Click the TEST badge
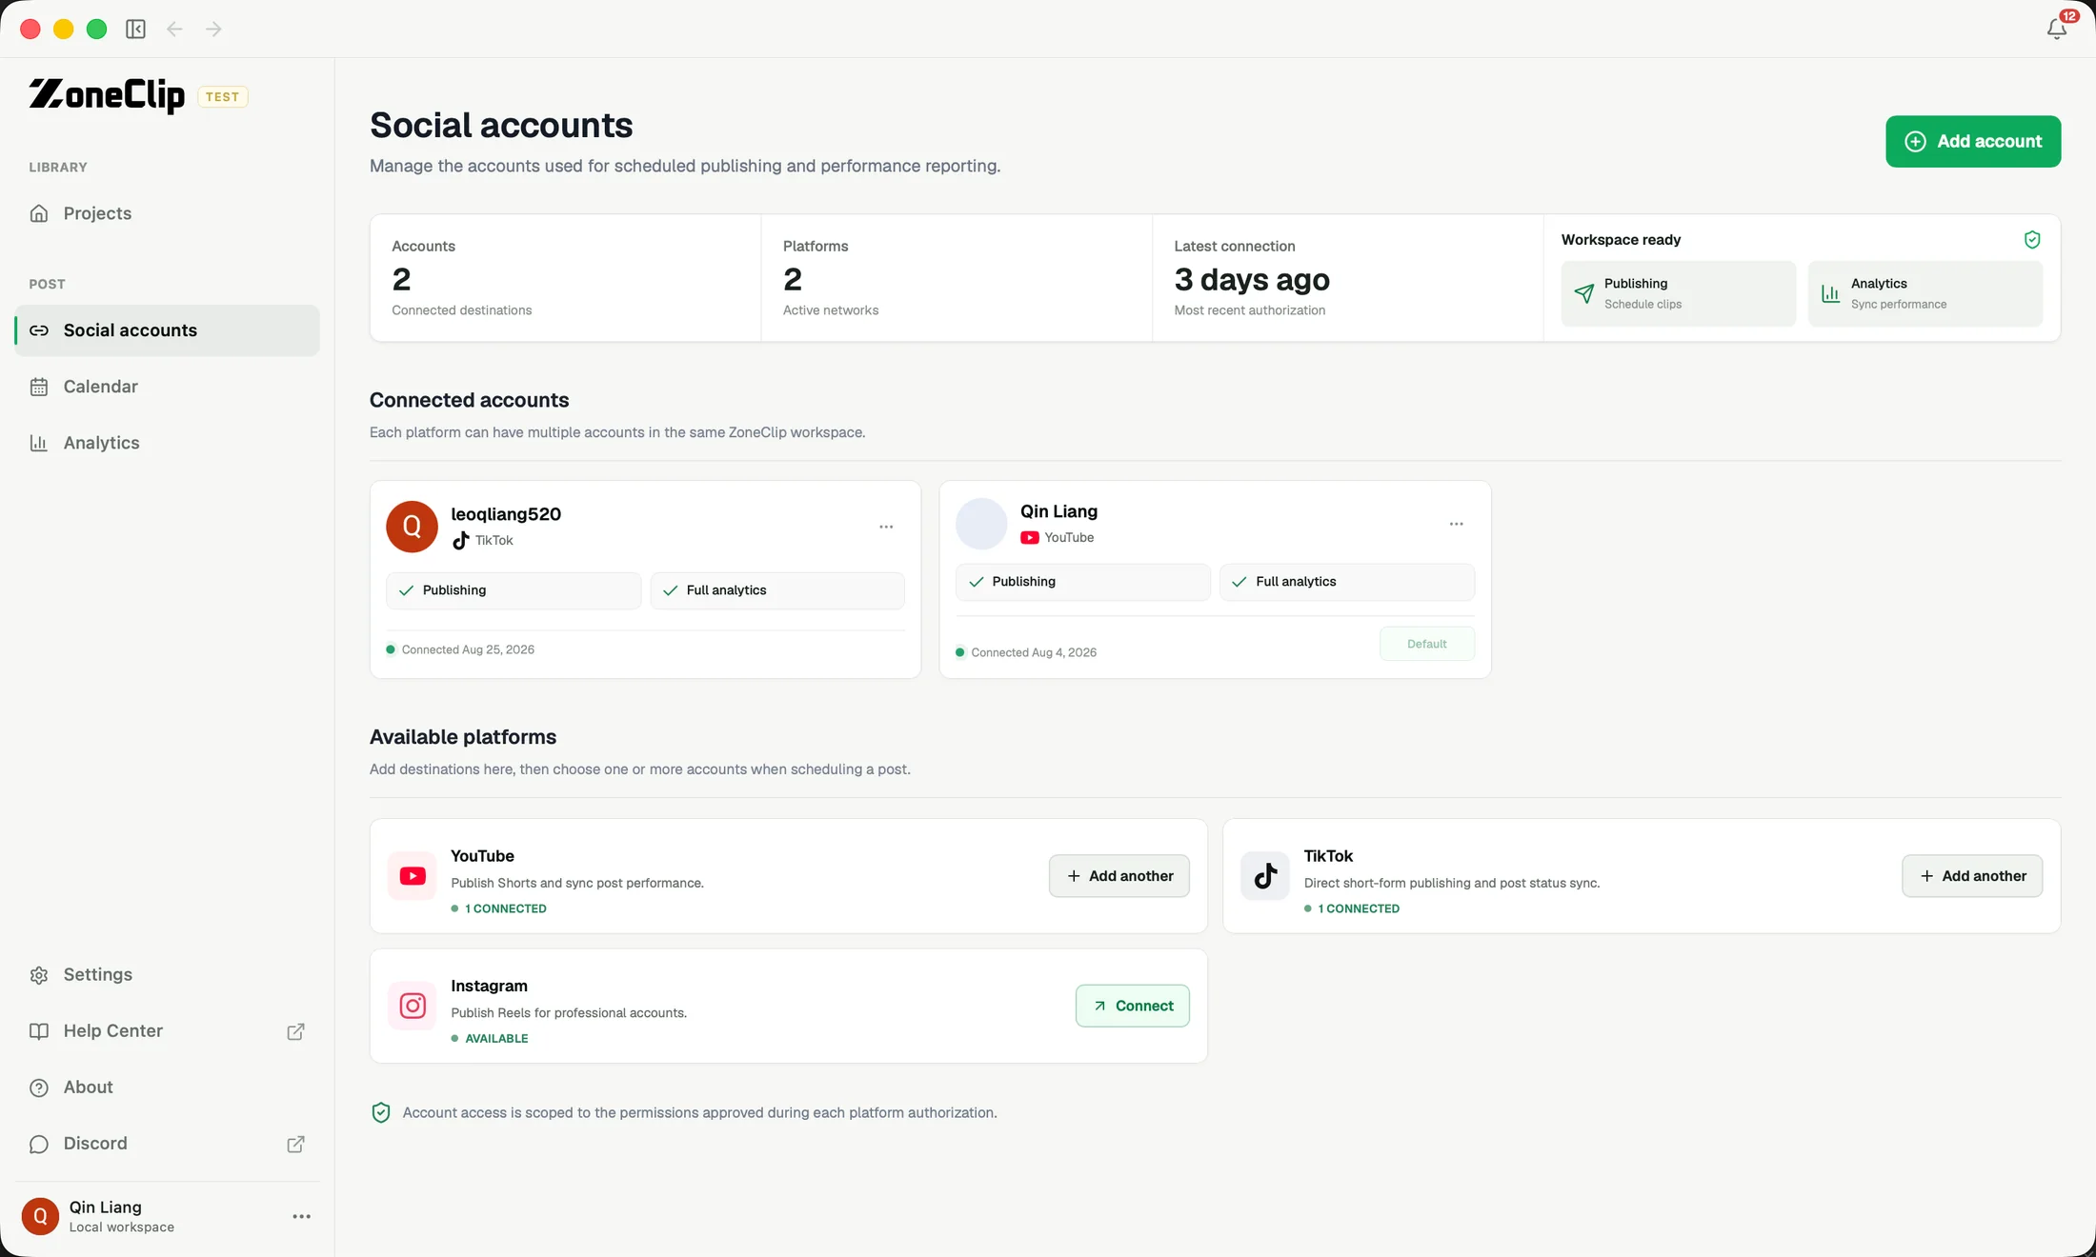2096x1257 pixels. point(223,97)
